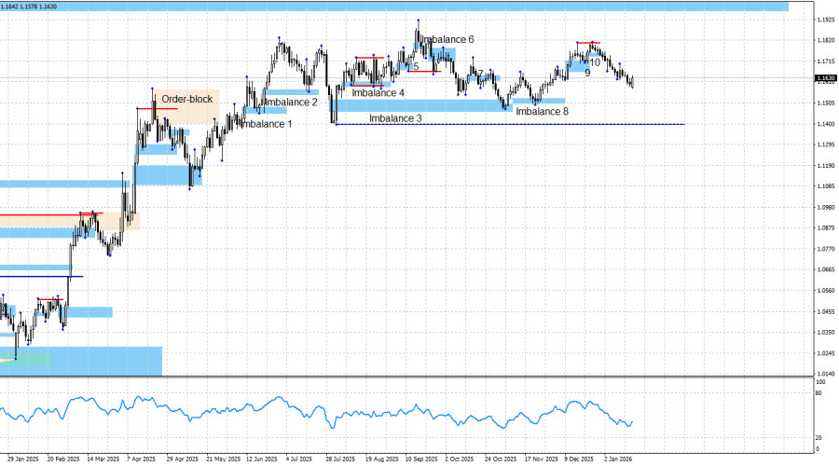Click the 2 Oct 2025 date label
This screenshot has height=466, width=839.
pos(460,459)
